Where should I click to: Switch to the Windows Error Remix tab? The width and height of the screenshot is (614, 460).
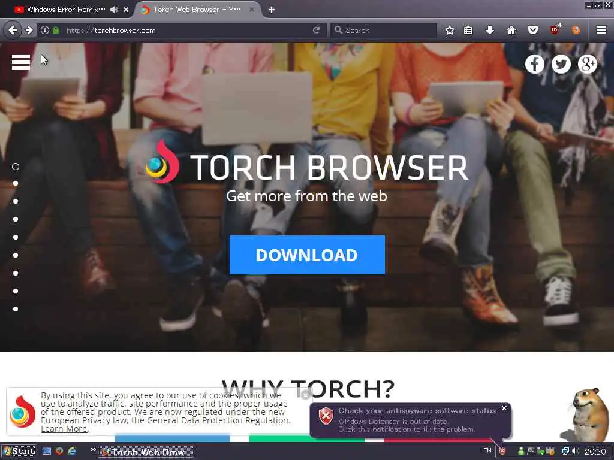click(x=66, y=10)
